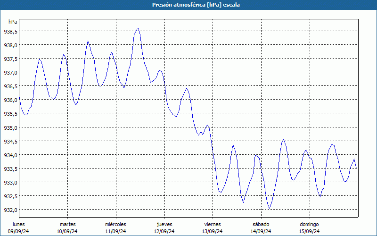Click the 'lunes' day label
Image resolution: width=377 pixels, height=236 pixels.
click(19, 224)
